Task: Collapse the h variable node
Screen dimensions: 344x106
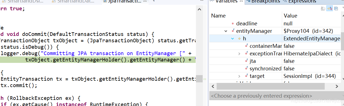Action: pos(232,38)
